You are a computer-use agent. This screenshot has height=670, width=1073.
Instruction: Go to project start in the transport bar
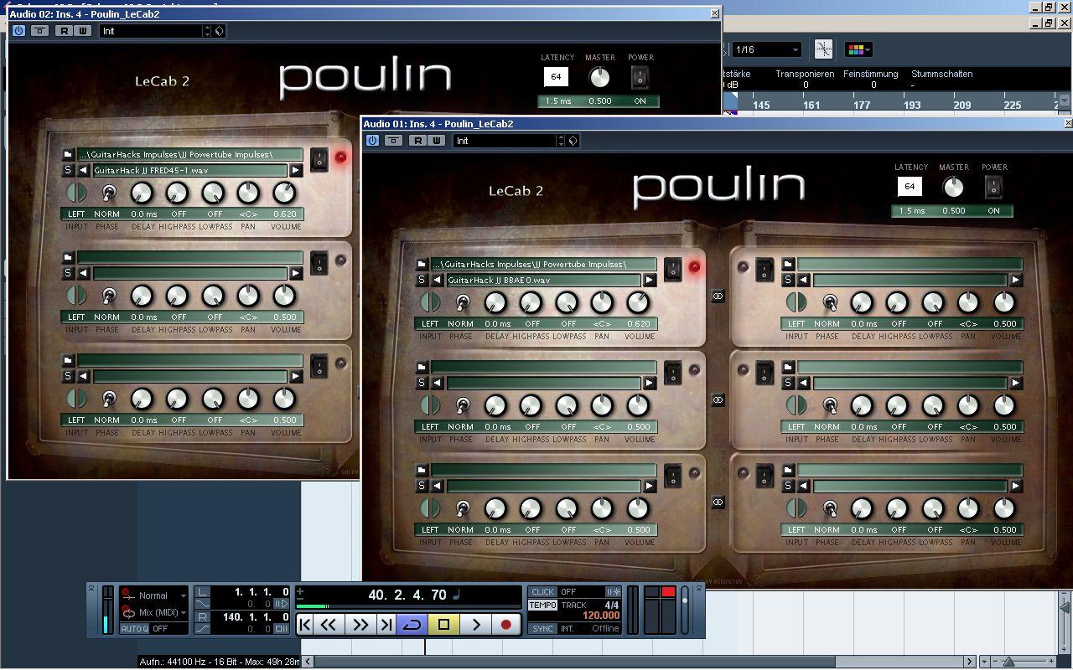tap(306, 625)
